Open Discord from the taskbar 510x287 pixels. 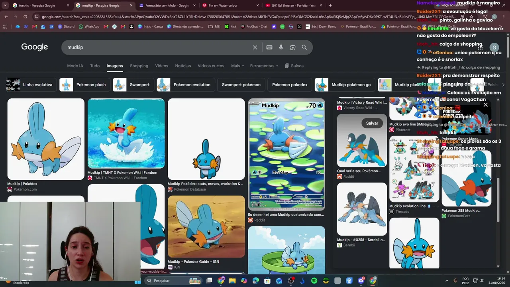361,281
